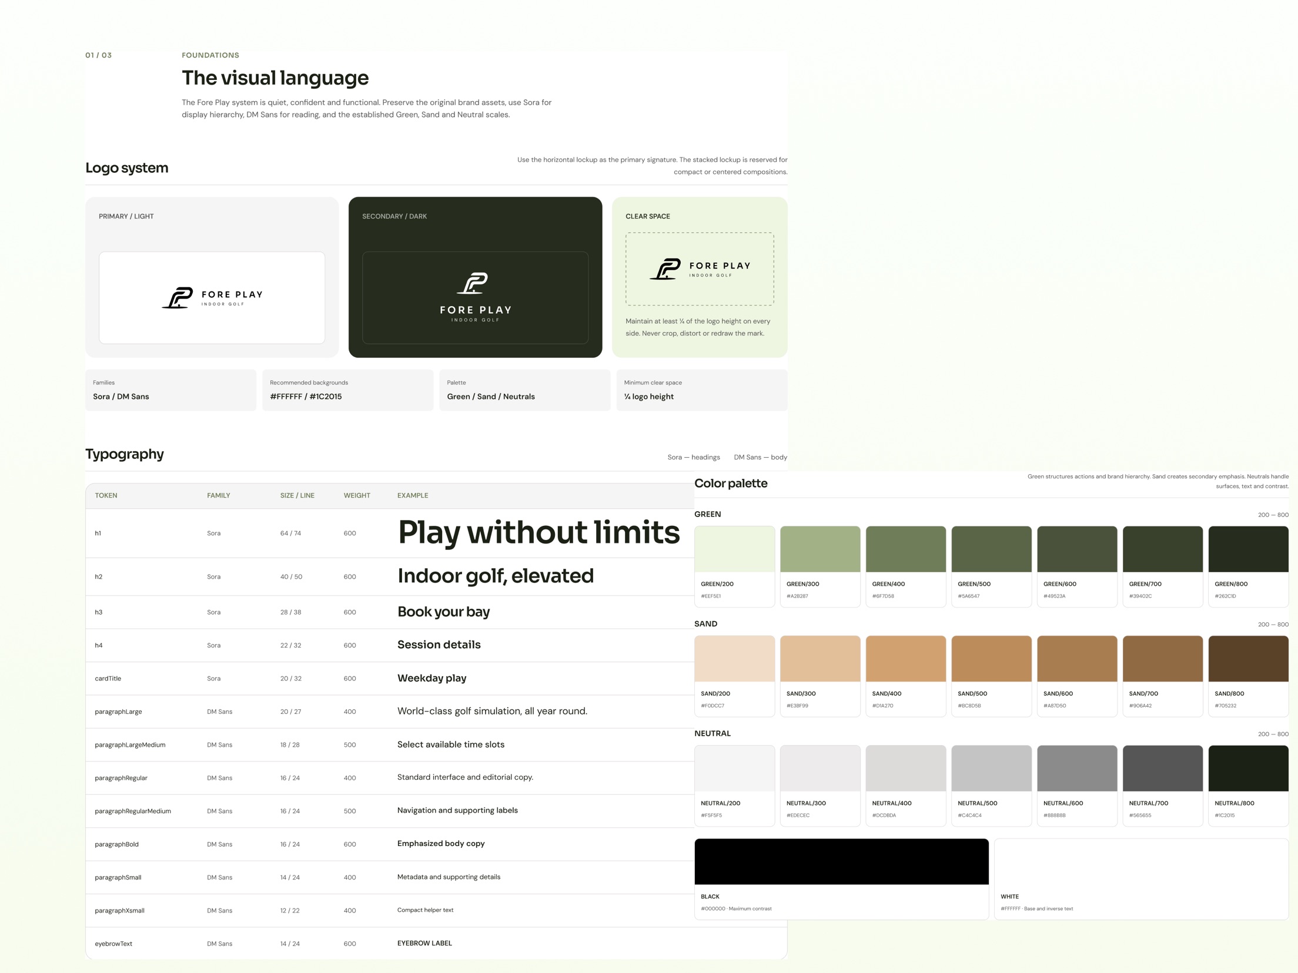
Task: Click the 'Green / Sand / Neutrals' palette value
Action: pos(491,397)
